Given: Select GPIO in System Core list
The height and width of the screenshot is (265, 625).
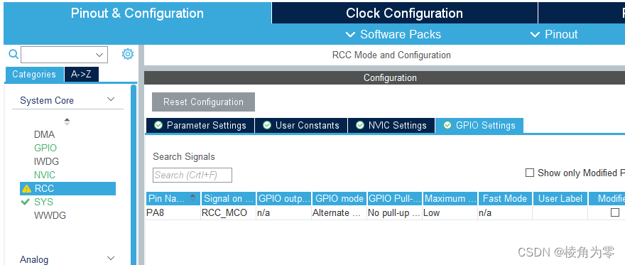Looking at the screenshot, I should 45,148.
